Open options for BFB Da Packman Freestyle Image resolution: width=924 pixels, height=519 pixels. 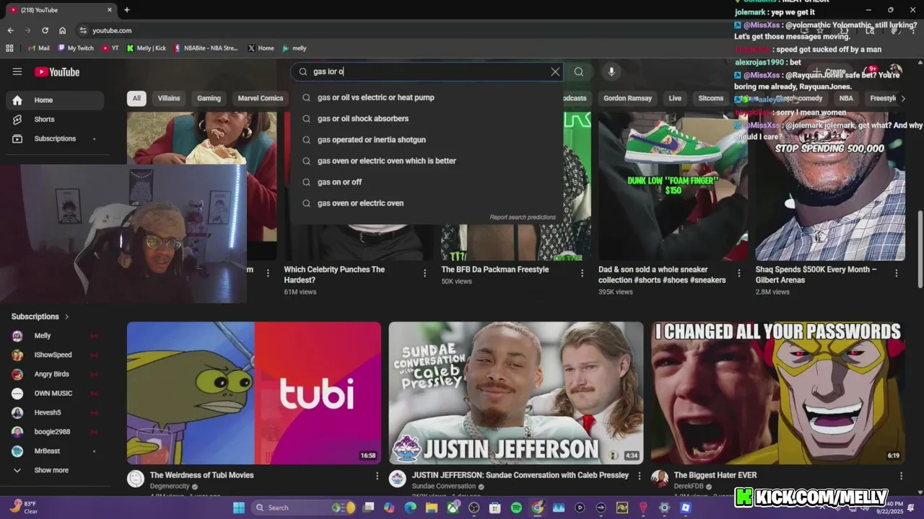coord(582,273)
